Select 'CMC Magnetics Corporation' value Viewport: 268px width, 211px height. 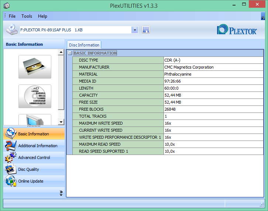click(213, 67)
